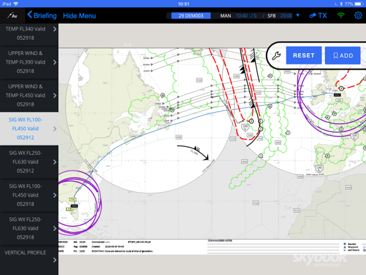Click the RESET button

pos(304,55)
